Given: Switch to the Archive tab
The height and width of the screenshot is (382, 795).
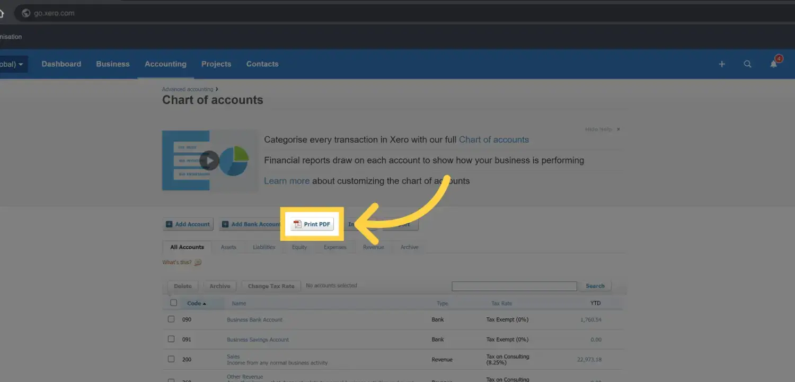Looking at the screenshot, I should click(409, 247).
